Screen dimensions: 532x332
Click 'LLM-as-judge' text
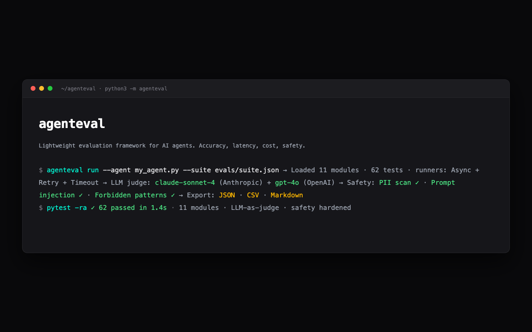coord(255,208)
